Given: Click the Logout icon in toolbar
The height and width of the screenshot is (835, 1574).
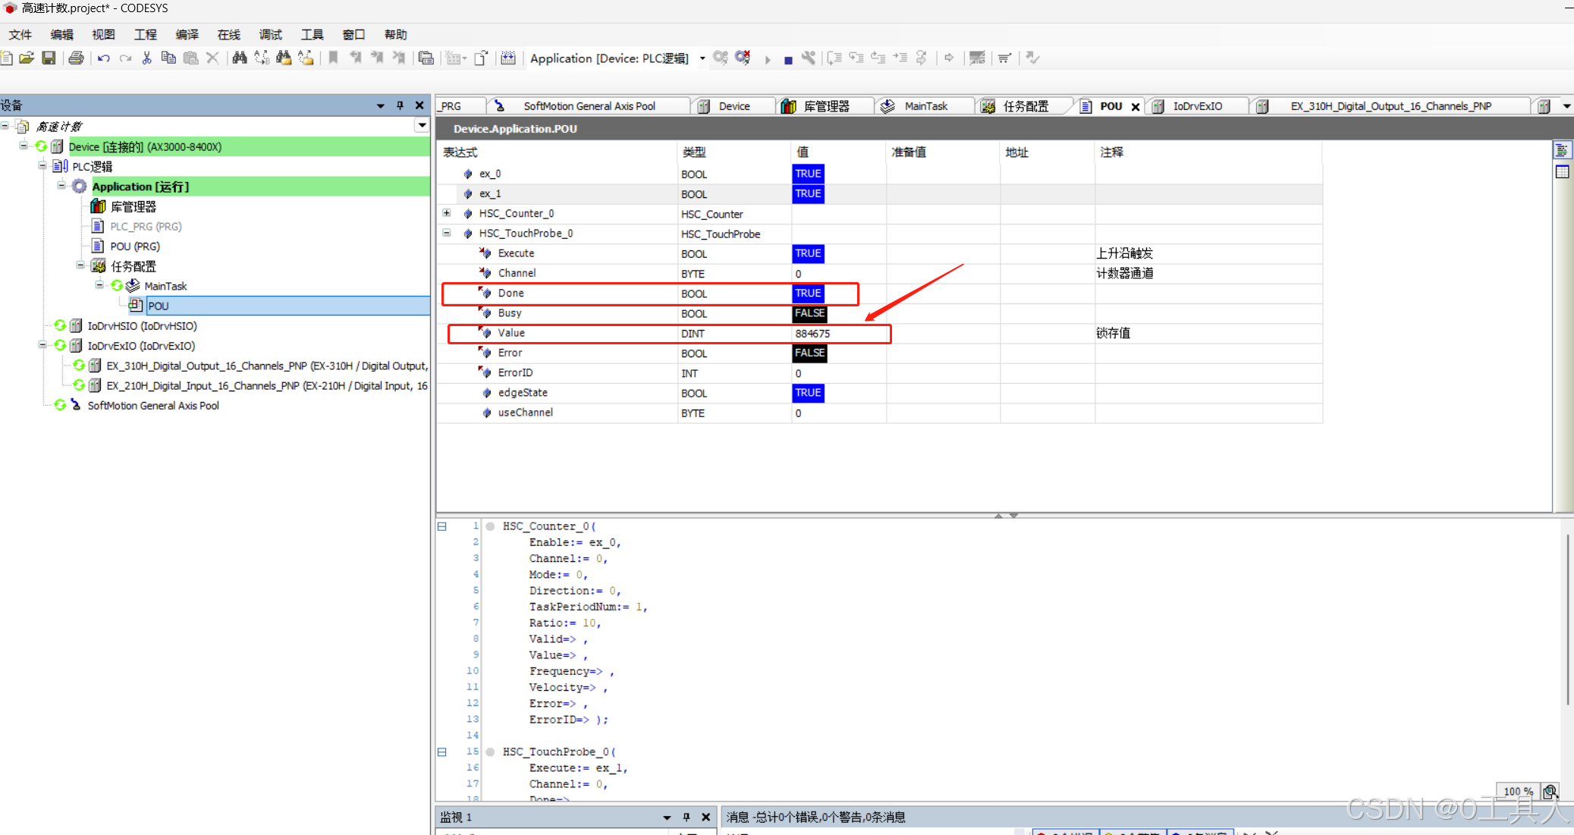Looking at the screenshot, I should 743,58.
